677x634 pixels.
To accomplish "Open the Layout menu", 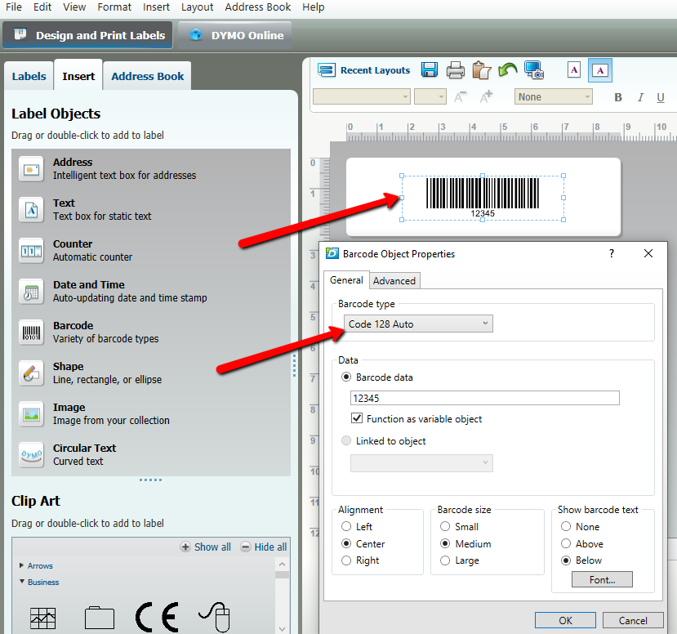I will (x=197, y=7).
